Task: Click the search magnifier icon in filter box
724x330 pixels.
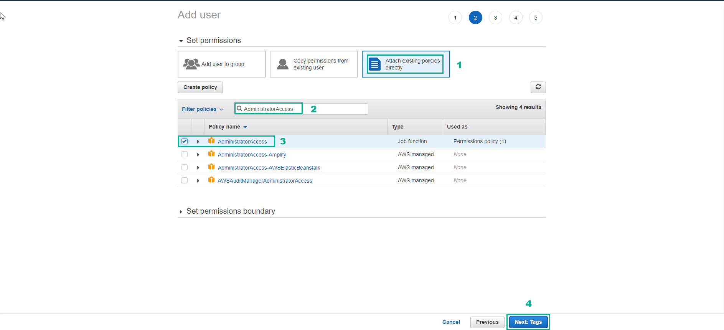Action: pos(239,109)
